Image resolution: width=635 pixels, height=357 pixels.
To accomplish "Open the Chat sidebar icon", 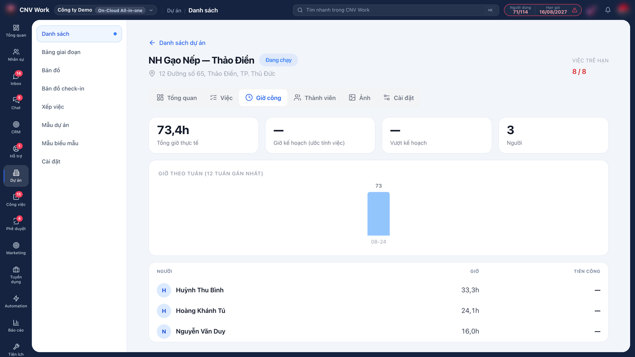I will pos(16,103).
